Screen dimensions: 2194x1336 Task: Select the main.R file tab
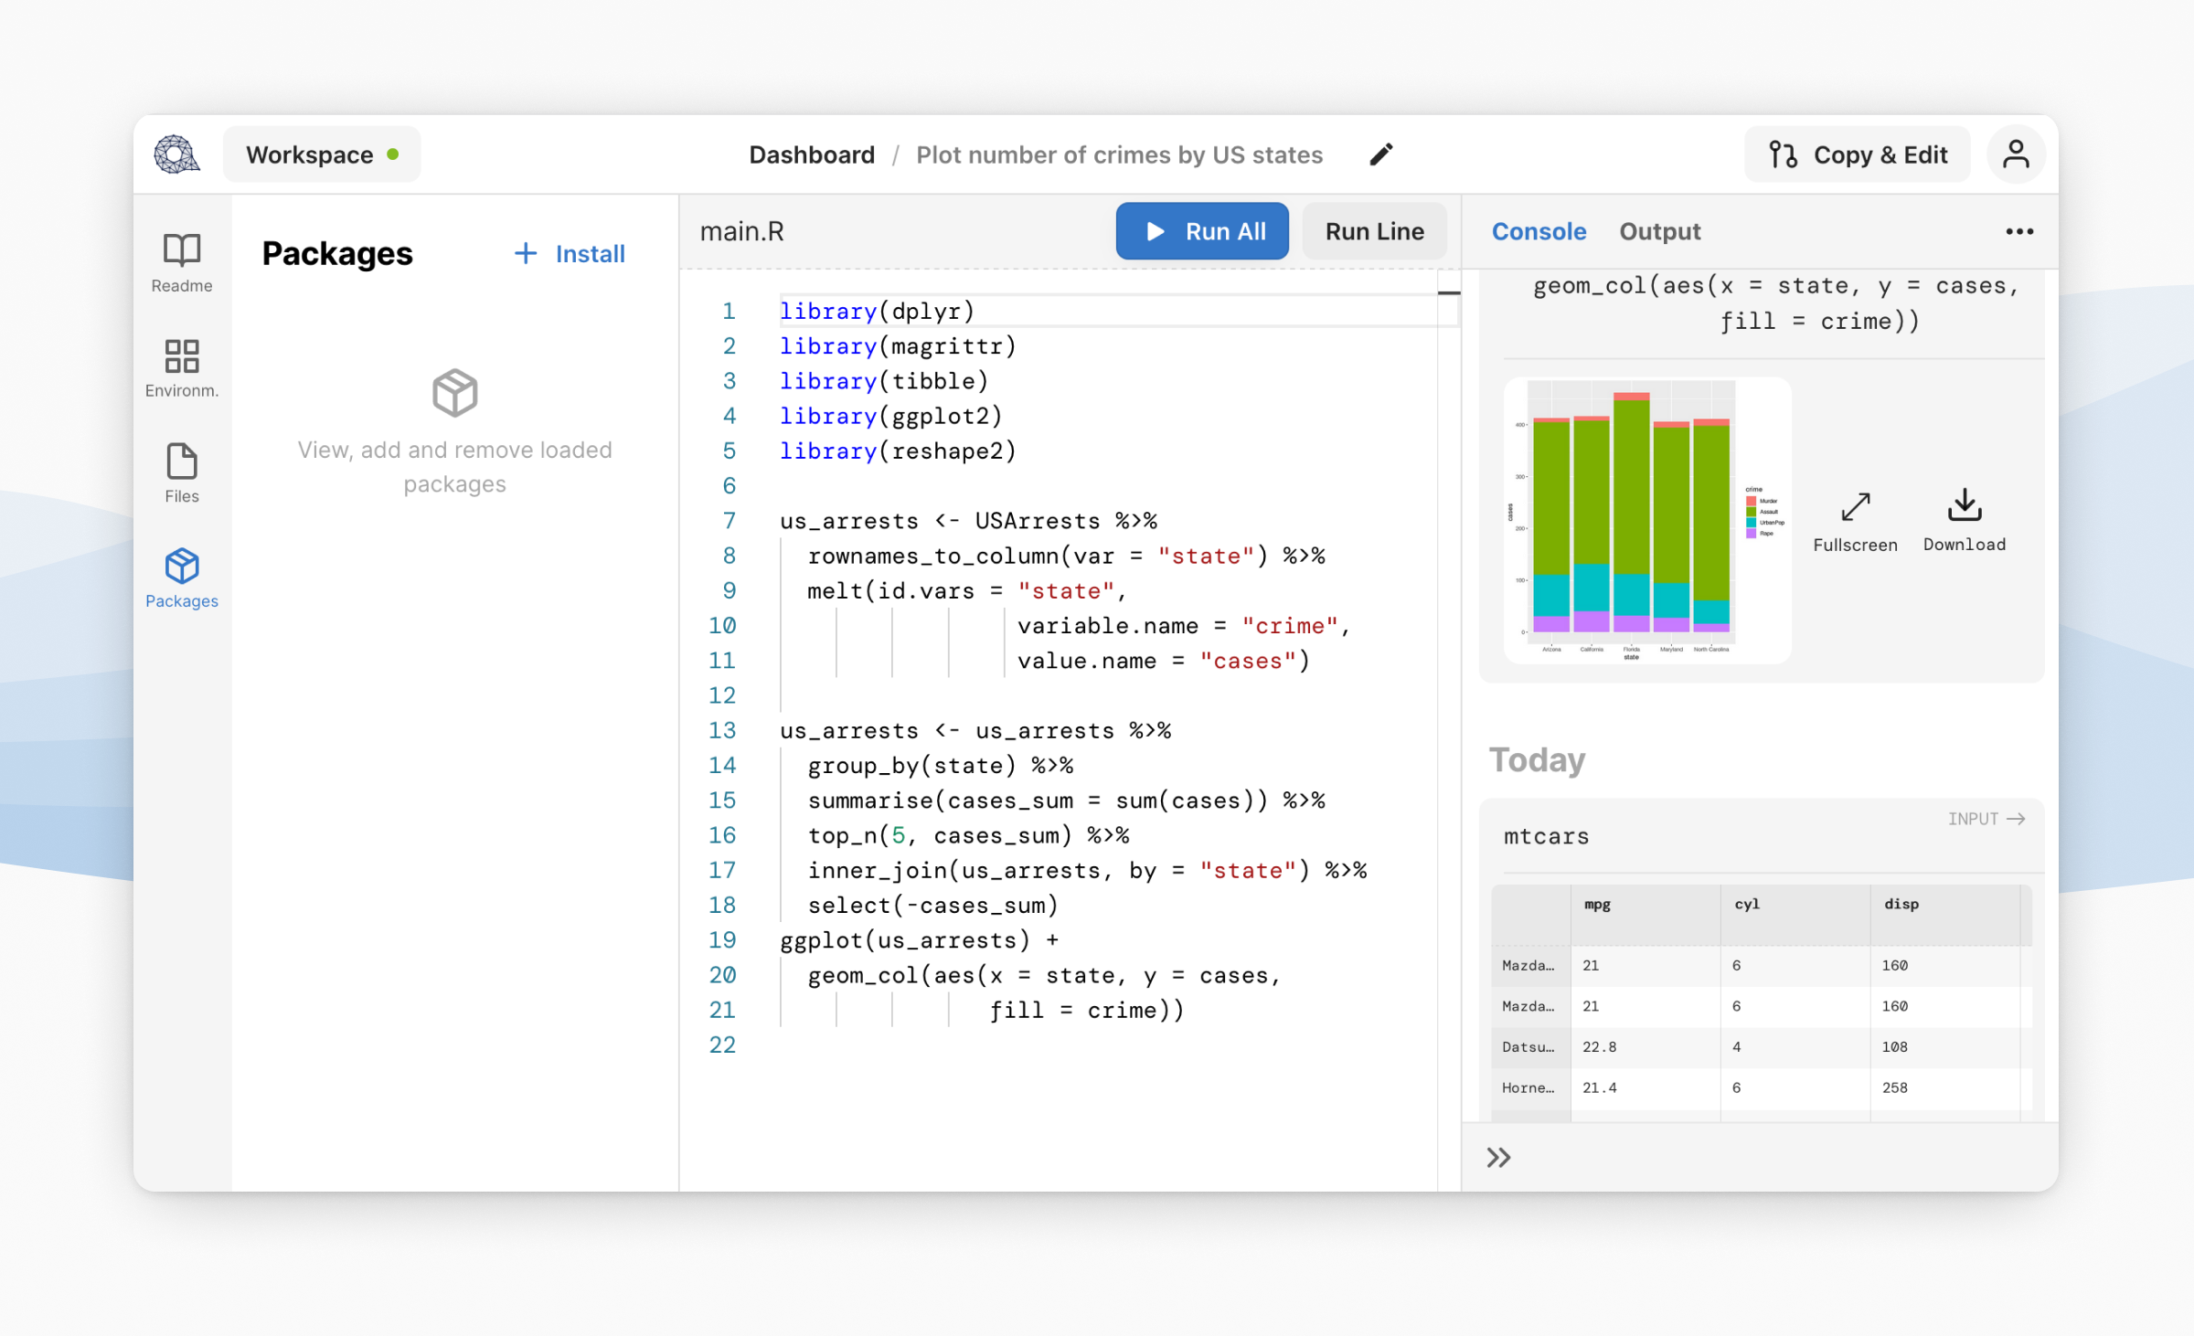point(741,231)
